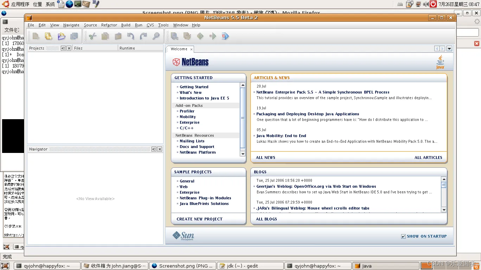Open the editor tabs dropdown list arrow
This screenshot has height=270, width=481.
[449, 49]
